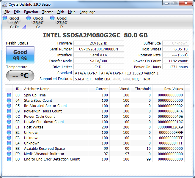Open the File menu
The width and height of the screenshot is (195, 178).
coord(7,12)
